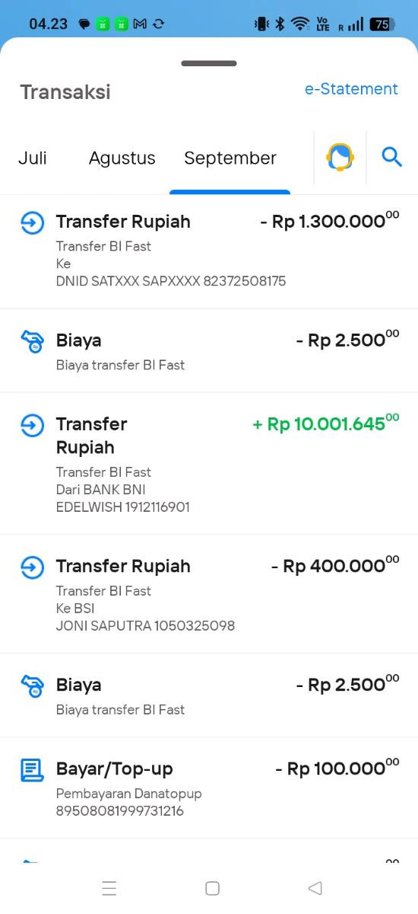418x914 pixels.
Task: Open Android recent apps menu icon
Action: pos(109,888)
